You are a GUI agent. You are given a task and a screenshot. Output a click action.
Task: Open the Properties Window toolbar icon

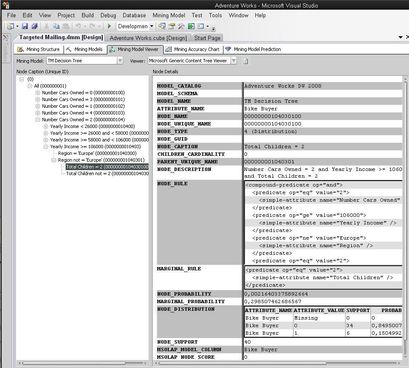coord(172,26)
